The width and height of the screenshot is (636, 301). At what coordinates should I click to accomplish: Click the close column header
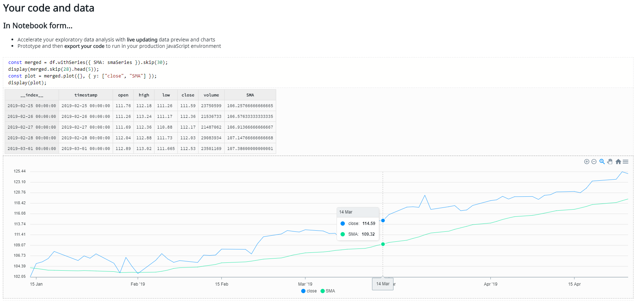click(188, 95)
